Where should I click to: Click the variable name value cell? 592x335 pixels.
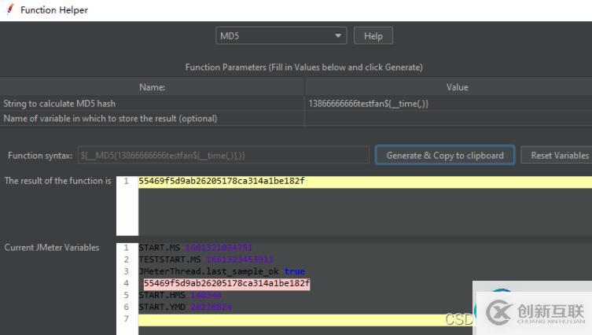coord(448,119)
